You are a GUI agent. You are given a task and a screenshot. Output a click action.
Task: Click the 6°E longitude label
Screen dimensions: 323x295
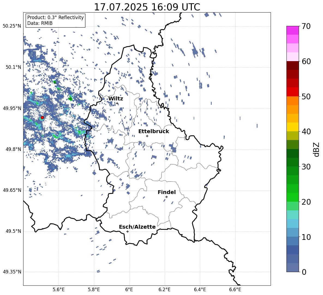(x=129, y=290)
